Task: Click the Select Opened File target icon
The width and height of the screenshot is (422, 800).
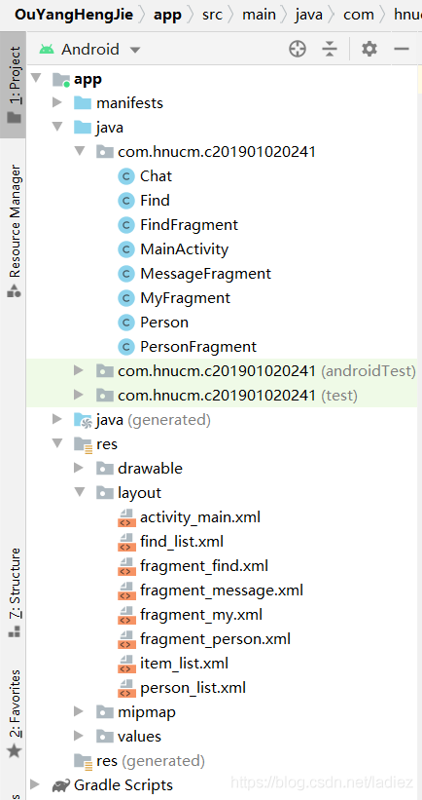Action: 298,49
